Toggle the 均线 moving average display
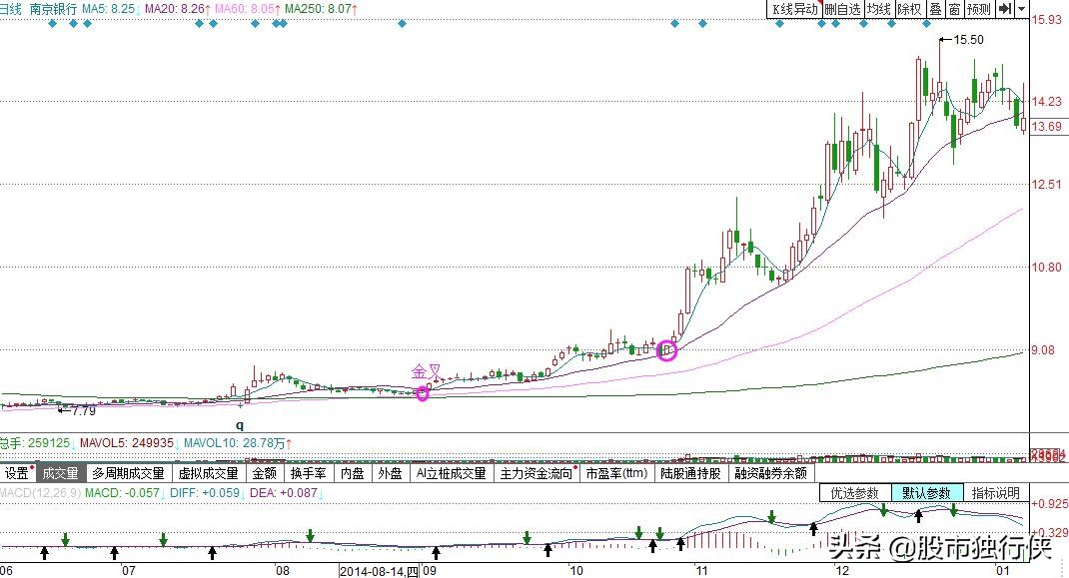The image size is (1069, 578). point(879,9)
